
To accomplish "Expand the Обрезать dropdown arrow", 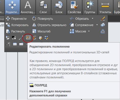I will (92, 18).
